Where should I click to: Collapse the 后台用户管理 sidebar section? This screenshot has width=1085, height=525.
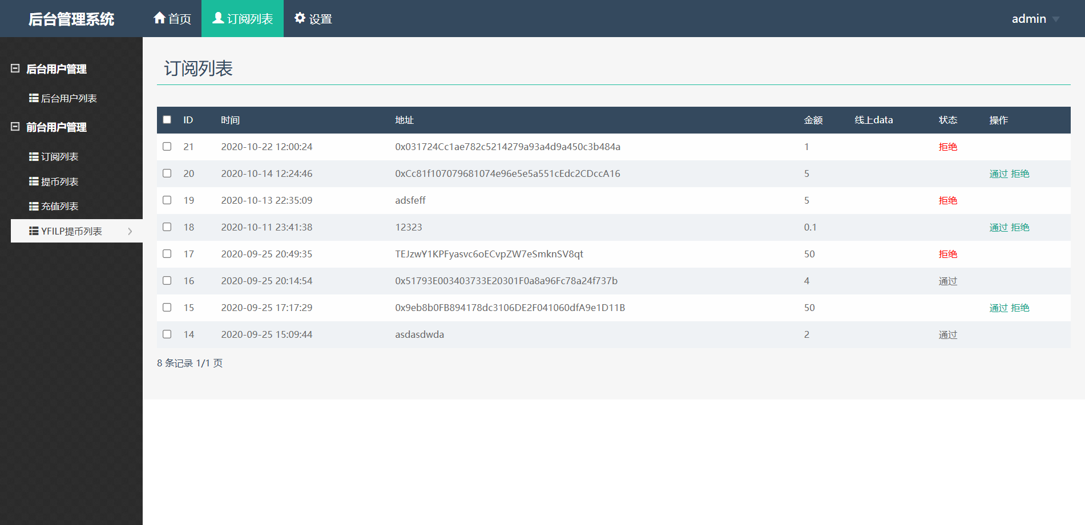point(15,68)
